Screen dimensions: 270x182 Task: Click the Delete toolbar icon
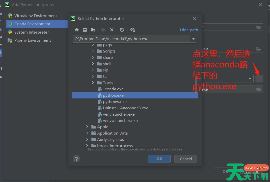[112, 30]
